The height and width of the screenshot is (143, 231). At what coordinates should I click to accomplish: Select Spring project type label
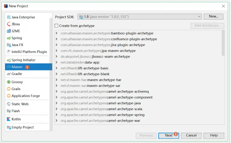pyautogui.click(x=17, y=38)
